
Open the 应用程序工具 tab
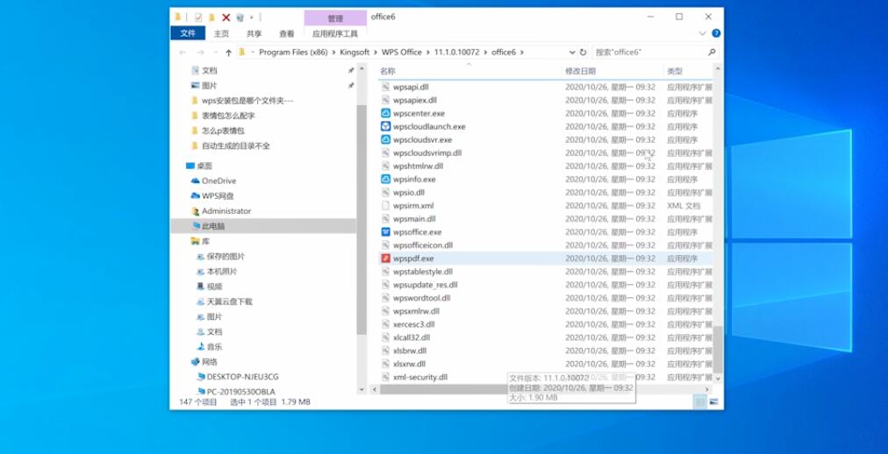point(335,34)
